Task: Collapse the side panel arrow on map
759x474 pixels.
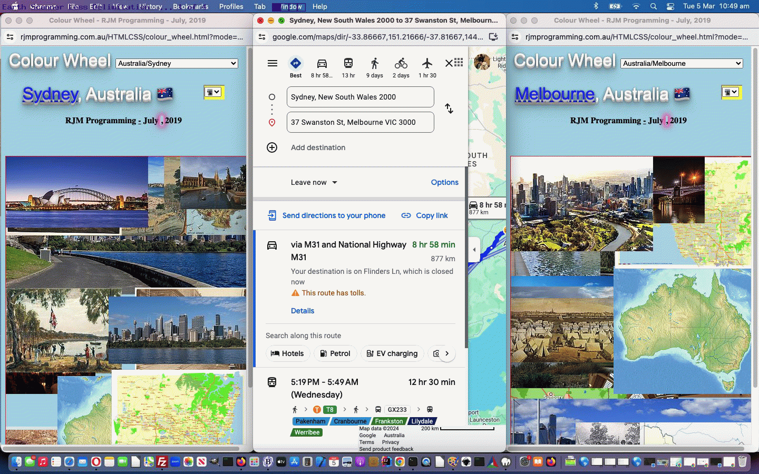Action: (474, 250)
